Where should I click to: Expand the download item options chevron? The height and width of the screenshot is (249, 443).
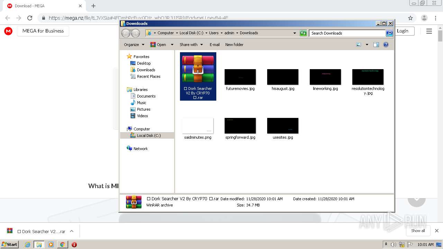pos(72,231)
